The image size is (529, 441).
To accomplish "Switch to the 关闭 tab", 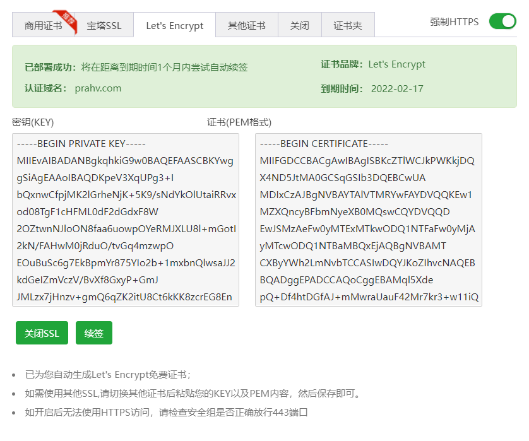I will click(x=300, y=26).
